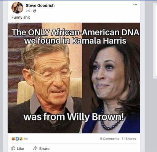Share the post using the Share label
The width and height of the screenshot is (157, 152).
coord(44,149)
